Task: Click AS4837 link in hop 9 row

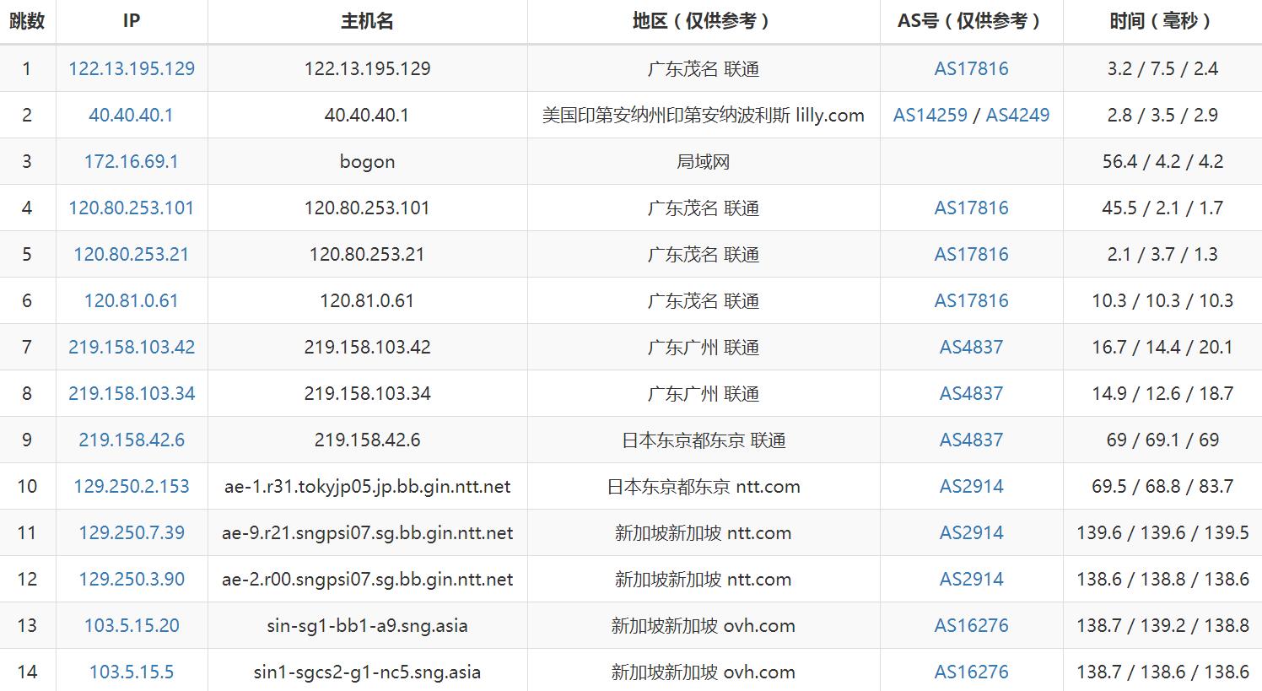Action: (972, 440)
